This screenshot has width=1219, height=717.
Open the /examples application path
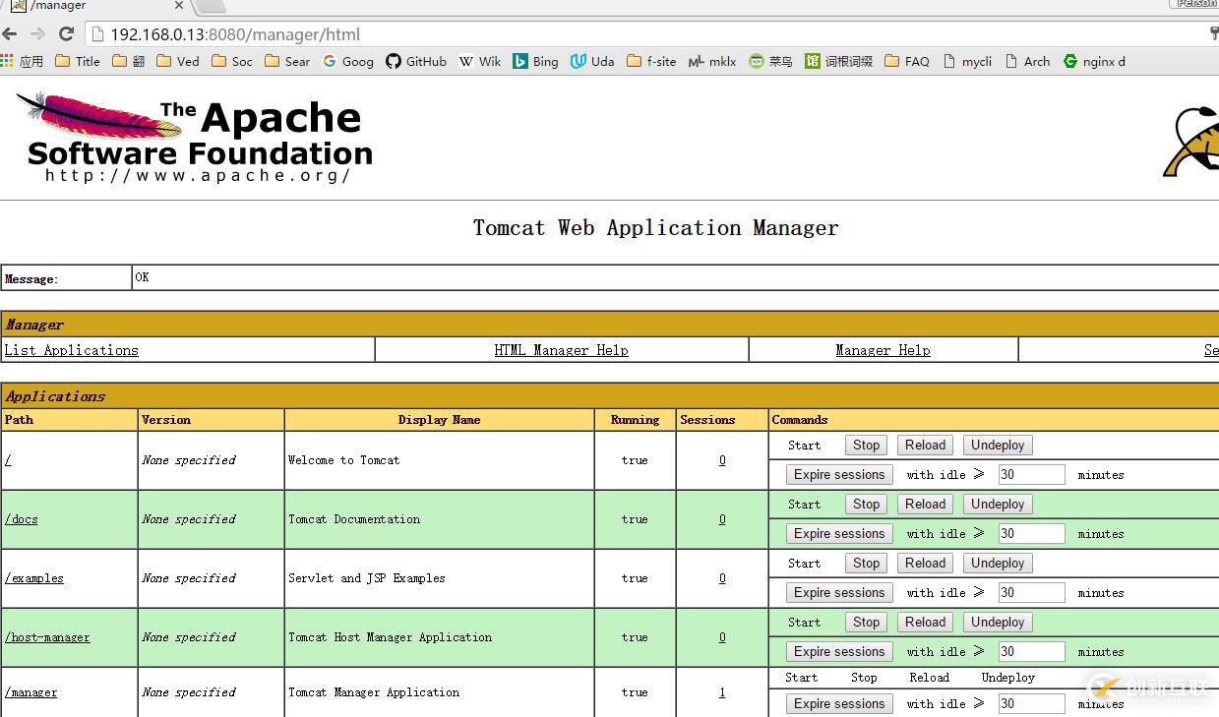click(33, 578)
